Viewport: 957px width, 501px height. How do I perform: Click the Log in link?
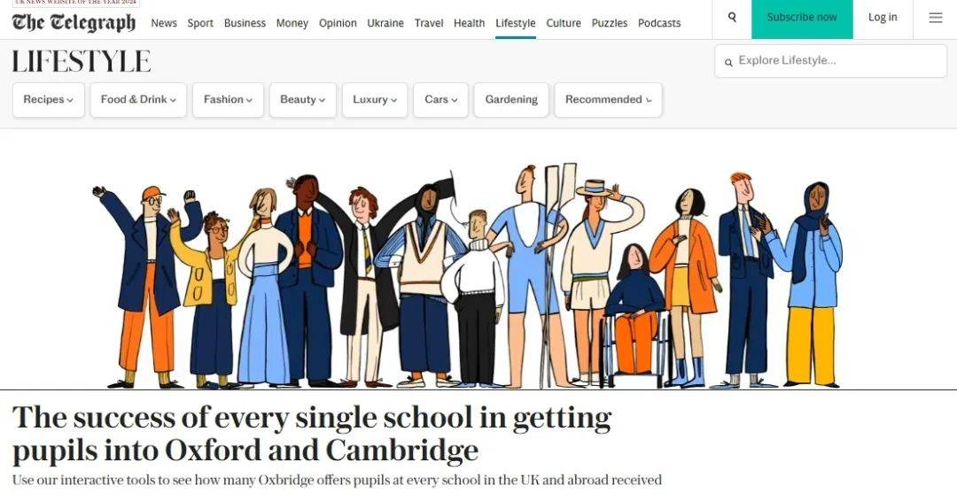(883, 17)
